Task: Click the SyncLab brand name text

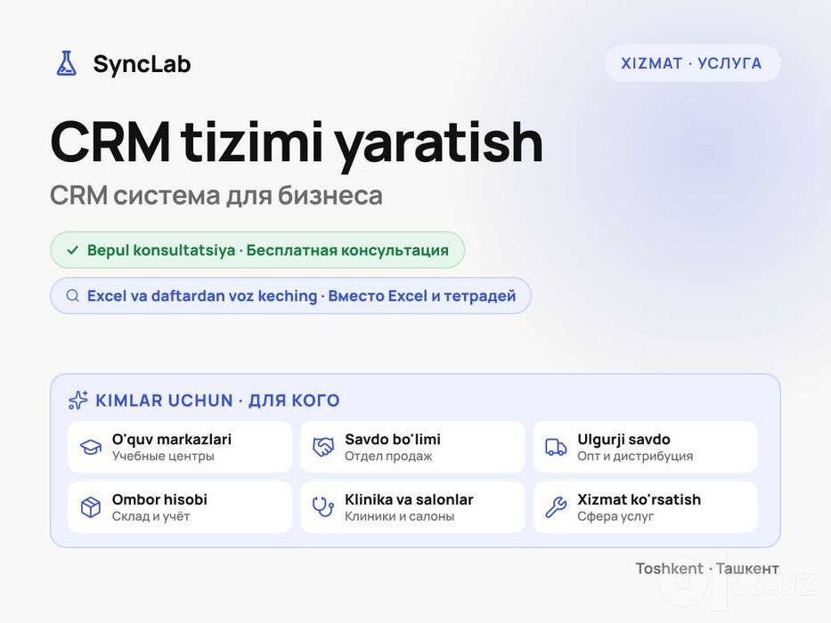Action: (142, 64)
